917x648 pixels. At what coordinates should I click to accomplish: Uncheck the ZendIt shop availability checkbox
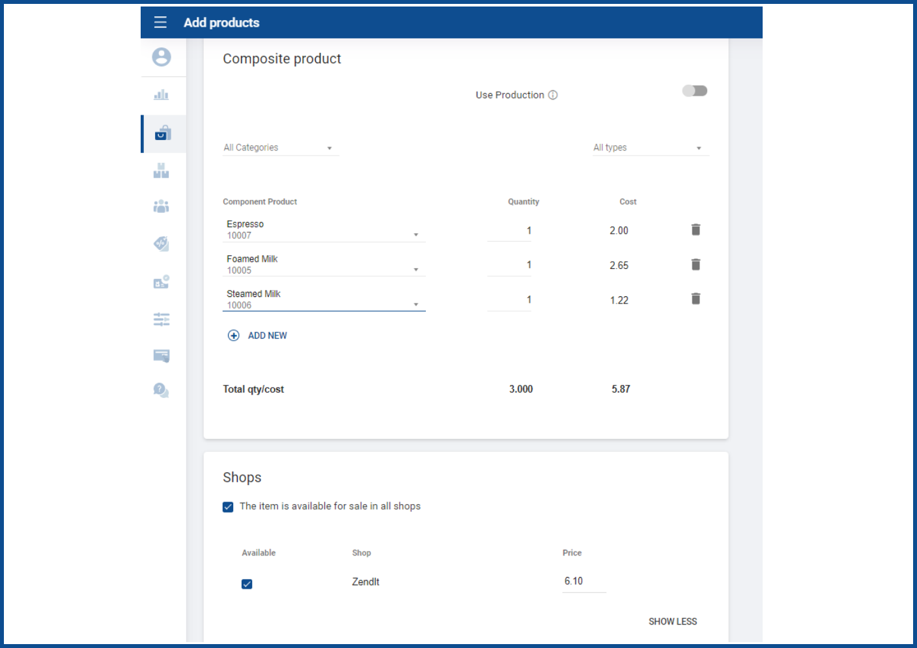click(247, 584)
